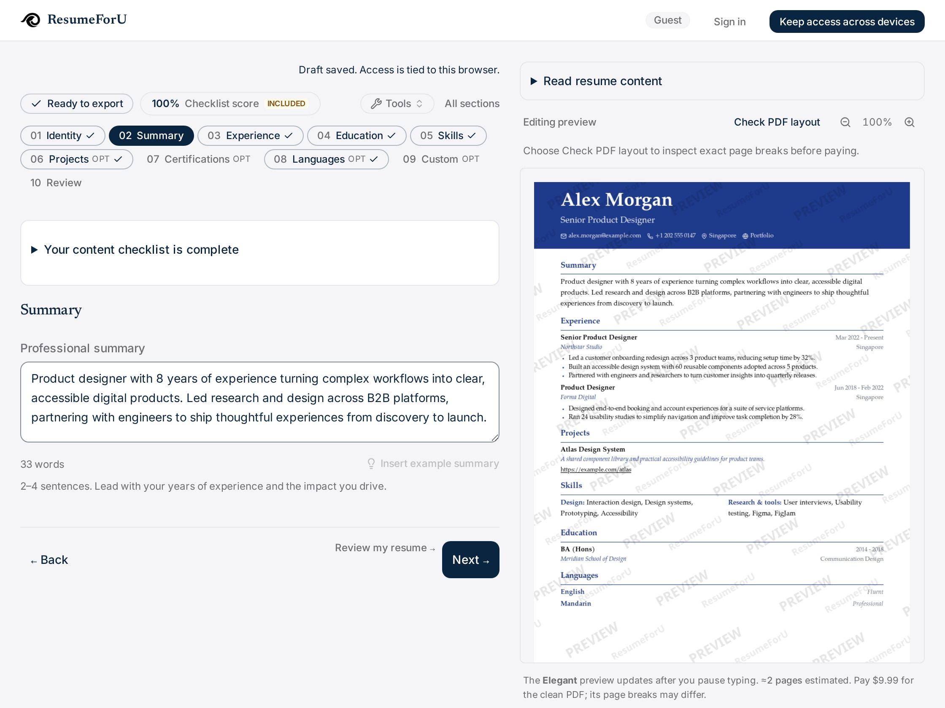Click Insert example summary text
This screenshot has height=708, width=945.
tap(440, 464)
